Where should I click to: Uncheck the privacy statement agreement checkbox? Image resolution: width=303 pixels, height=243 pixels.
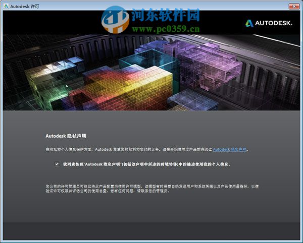(x=57, y=164)
